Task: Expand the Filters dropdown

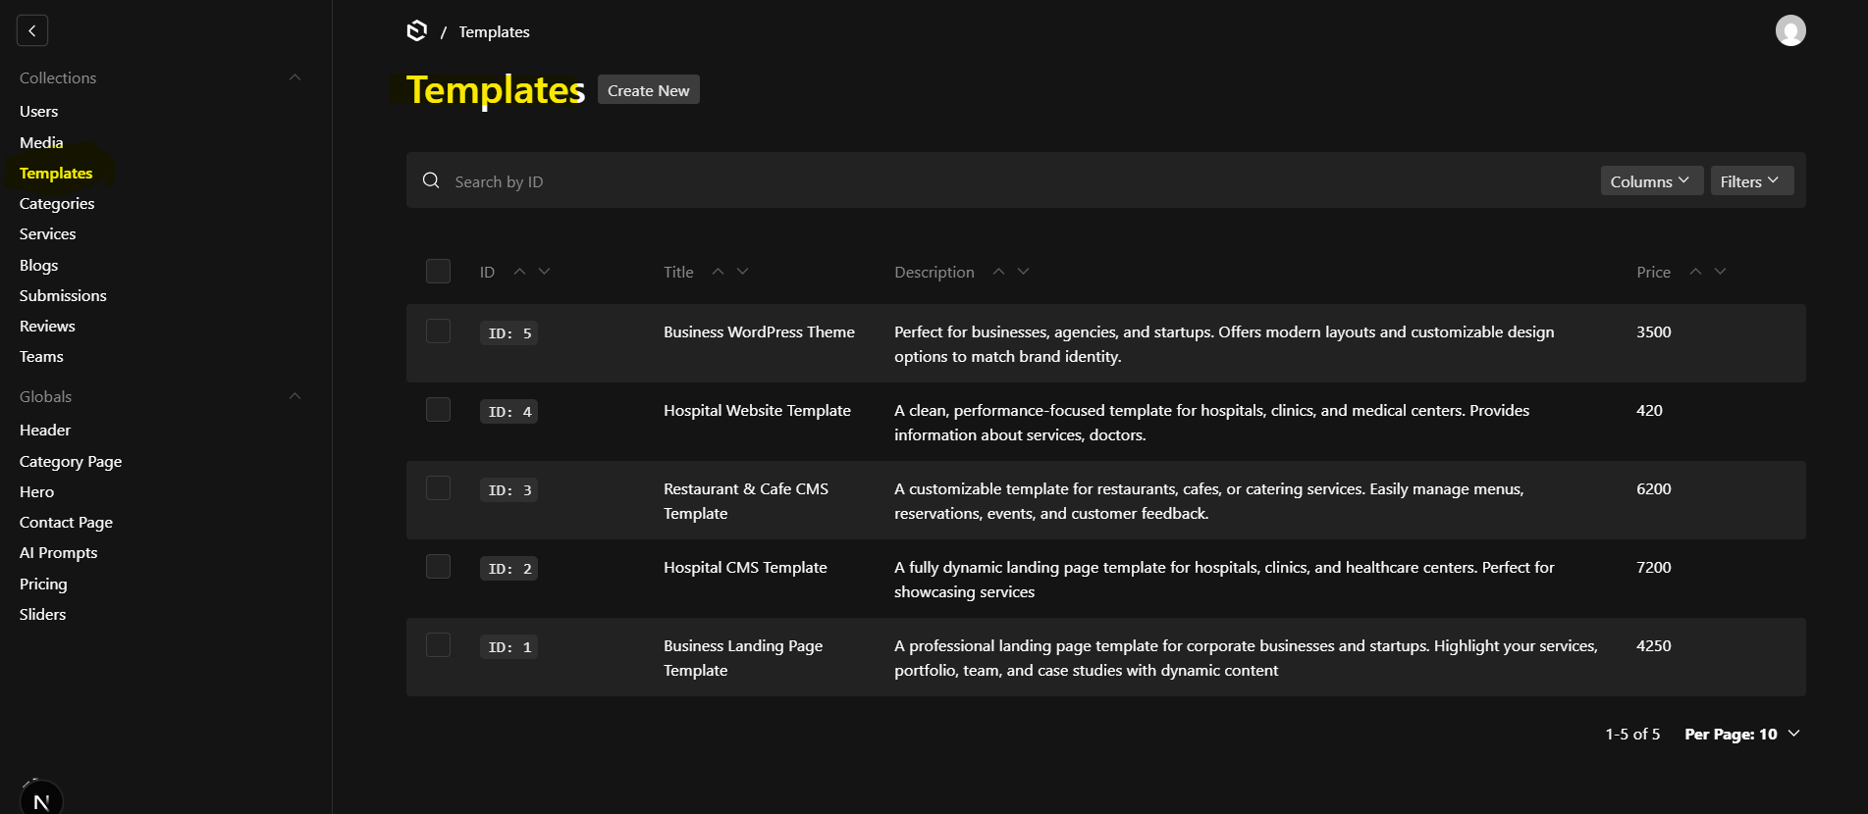Action: (x=1751, y=181)
